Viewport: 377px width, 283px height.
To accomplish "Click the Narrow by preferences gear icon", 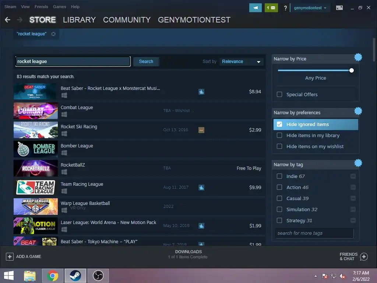I will point(358,111).
